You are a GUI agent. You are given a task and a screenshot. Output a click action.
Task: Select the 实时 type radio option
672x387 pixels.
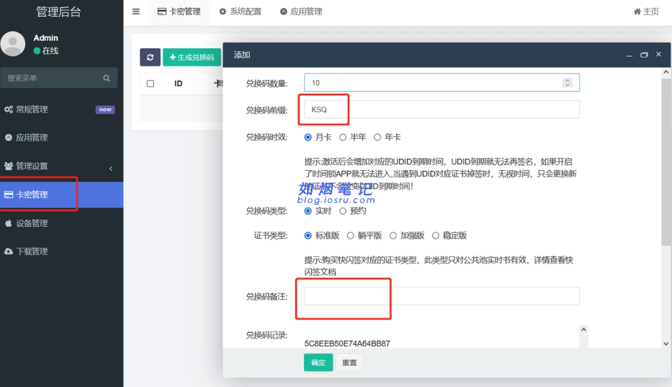point(307,211)
